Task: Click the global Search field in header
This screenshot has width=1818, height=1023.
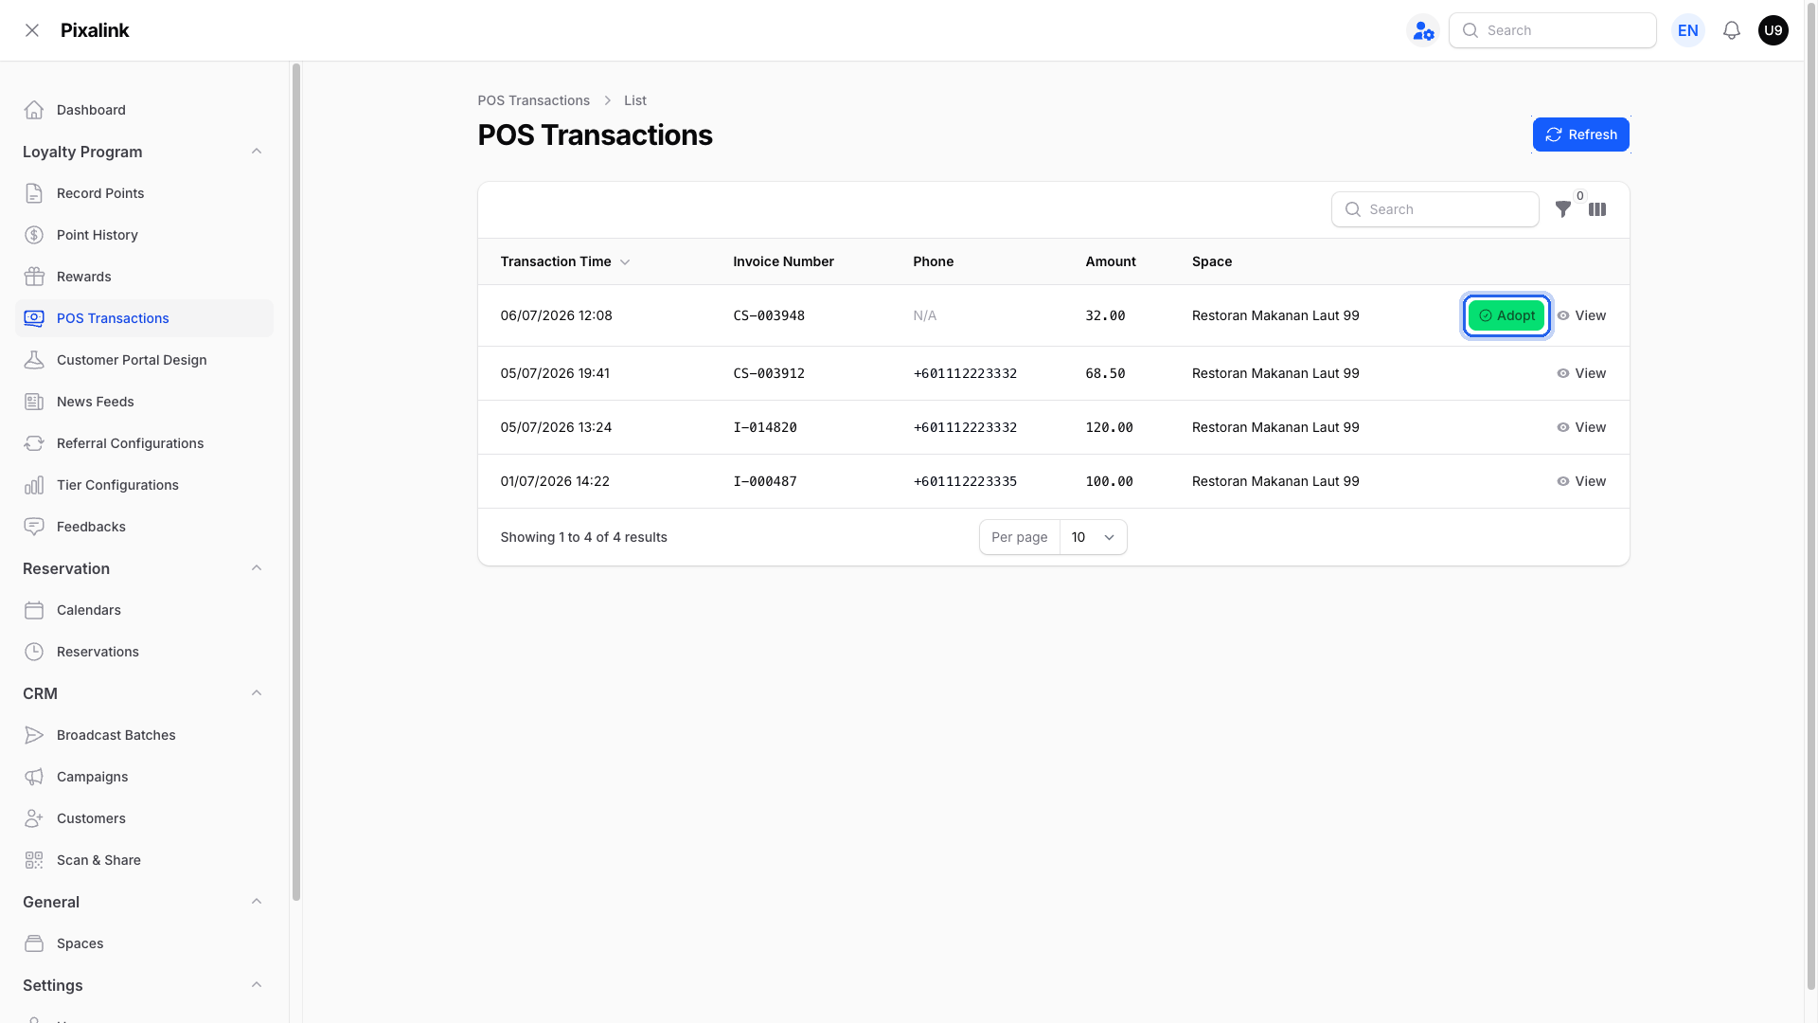Action: pyautogui.click(x=1553, y=30)
